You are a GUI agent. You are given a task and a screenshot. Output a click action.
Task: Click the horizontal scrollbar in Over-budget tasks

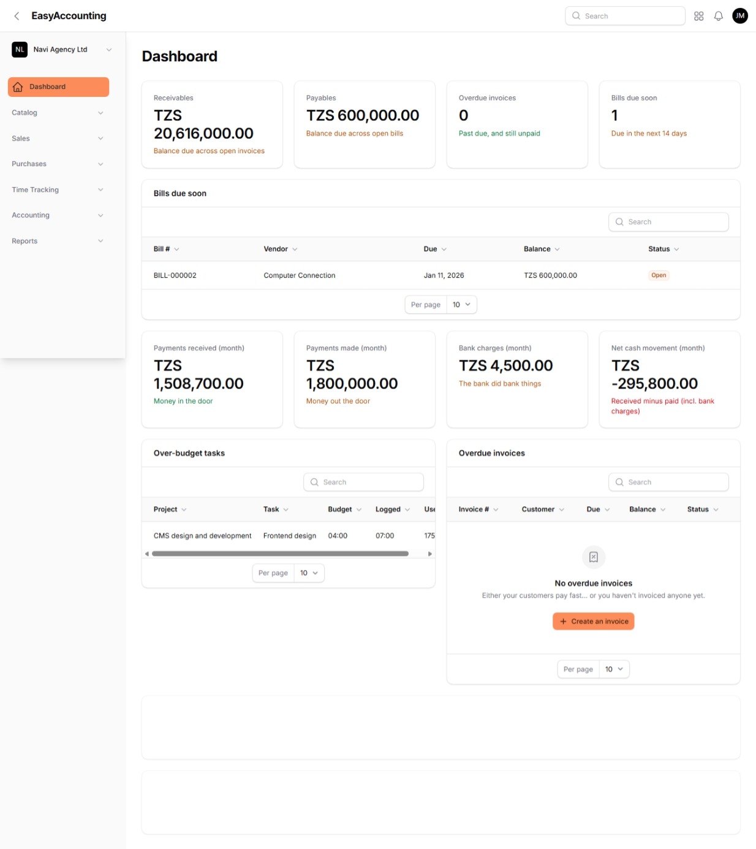[279, 554]
